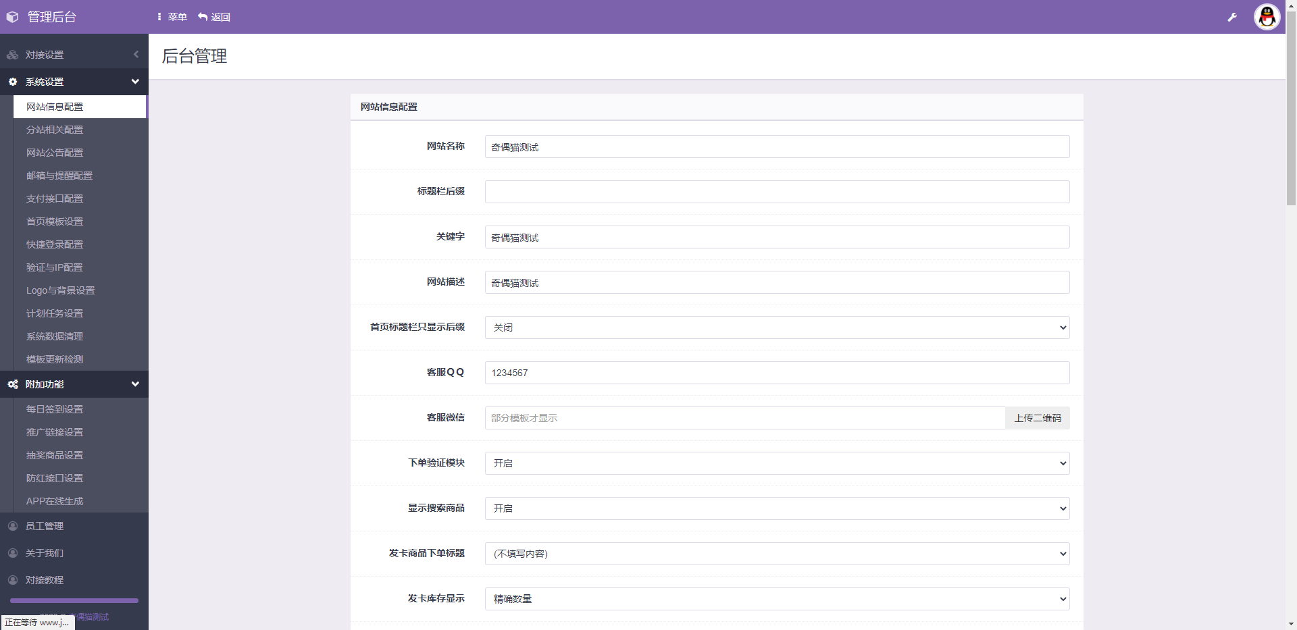Expand 对接设置 with its left chevron
This screenshot has width=1297, height=630.
(x=136, y=55)
